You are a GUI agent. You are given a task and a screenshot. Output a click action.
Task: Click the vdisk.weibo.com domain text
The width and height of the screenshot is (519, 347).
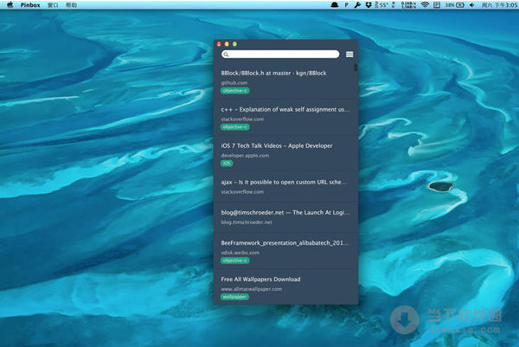(240, 253)
